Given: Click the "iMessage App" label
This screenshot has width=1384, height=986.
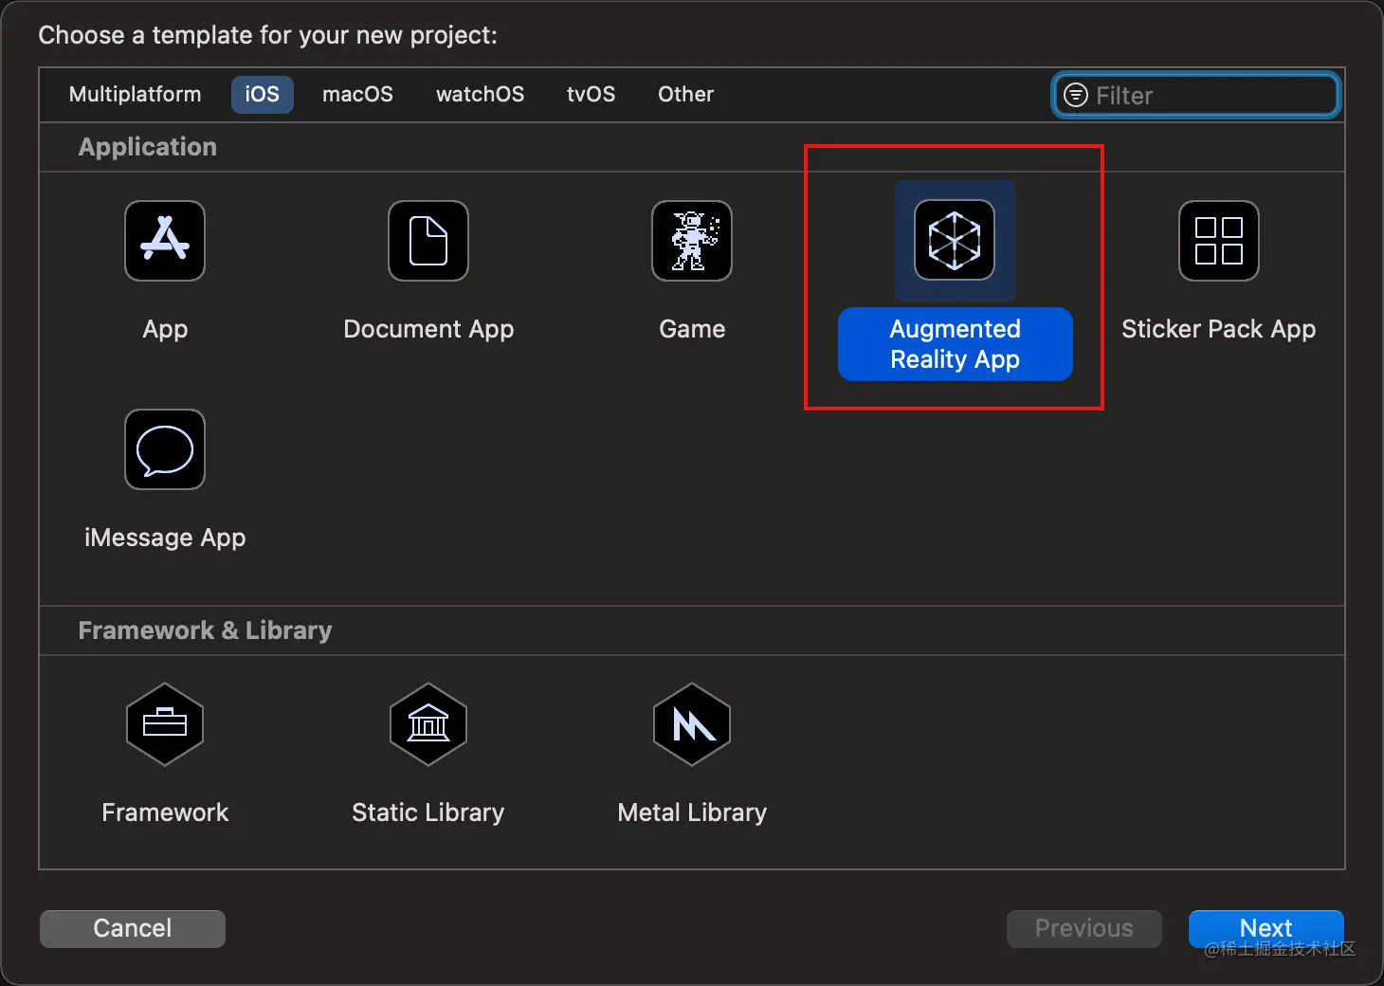Looking at the screenshot, I should click(165, 538).
